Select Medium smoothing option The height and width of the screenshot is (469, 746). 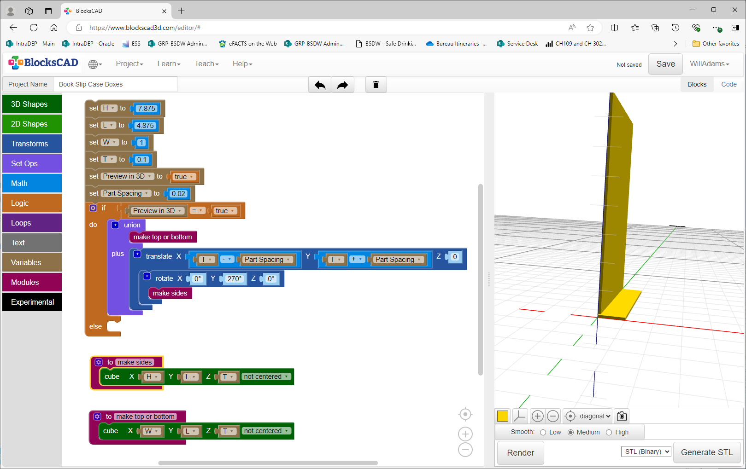pos(570,432)
